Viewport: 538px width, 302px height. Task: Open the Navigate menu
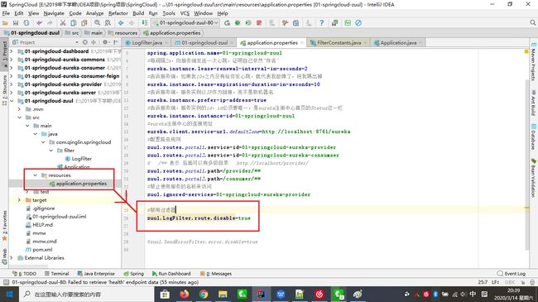tap(54, 13)
